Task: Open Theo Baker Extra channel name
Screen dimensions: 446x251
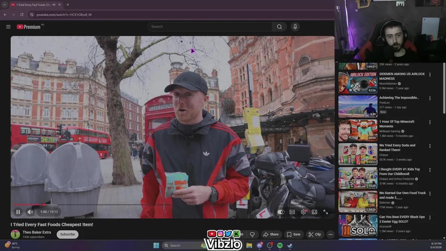Action: (37, 232)
